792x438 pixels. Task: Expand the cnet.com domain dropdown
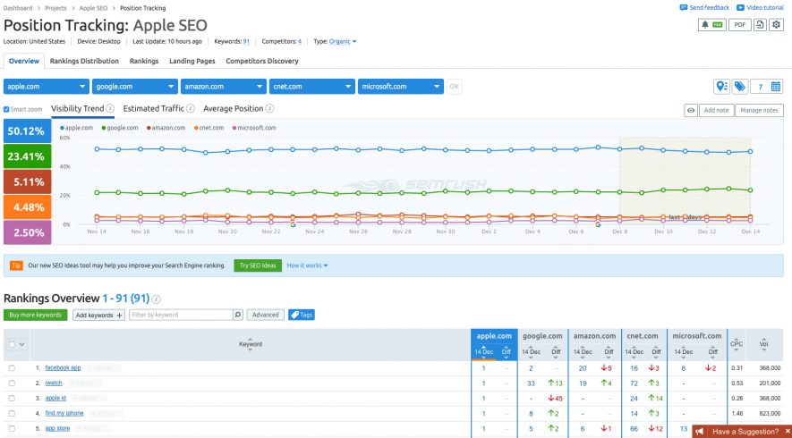pyautogui.click(x=311, y=87)
